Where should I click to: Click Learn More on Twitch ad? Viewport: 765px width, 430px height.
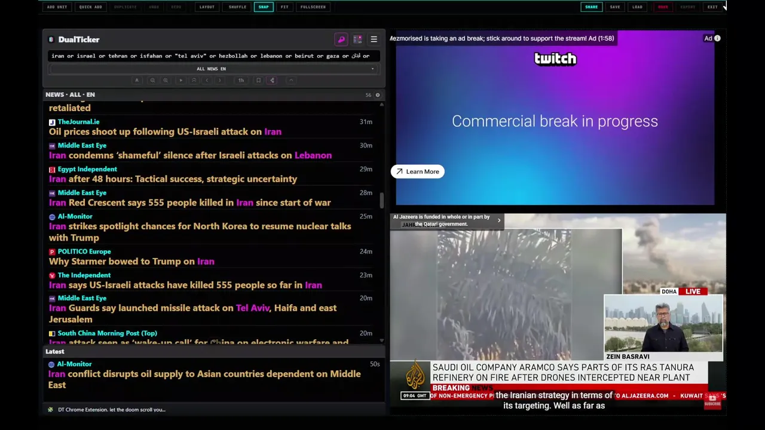click(x=418, y=171)
